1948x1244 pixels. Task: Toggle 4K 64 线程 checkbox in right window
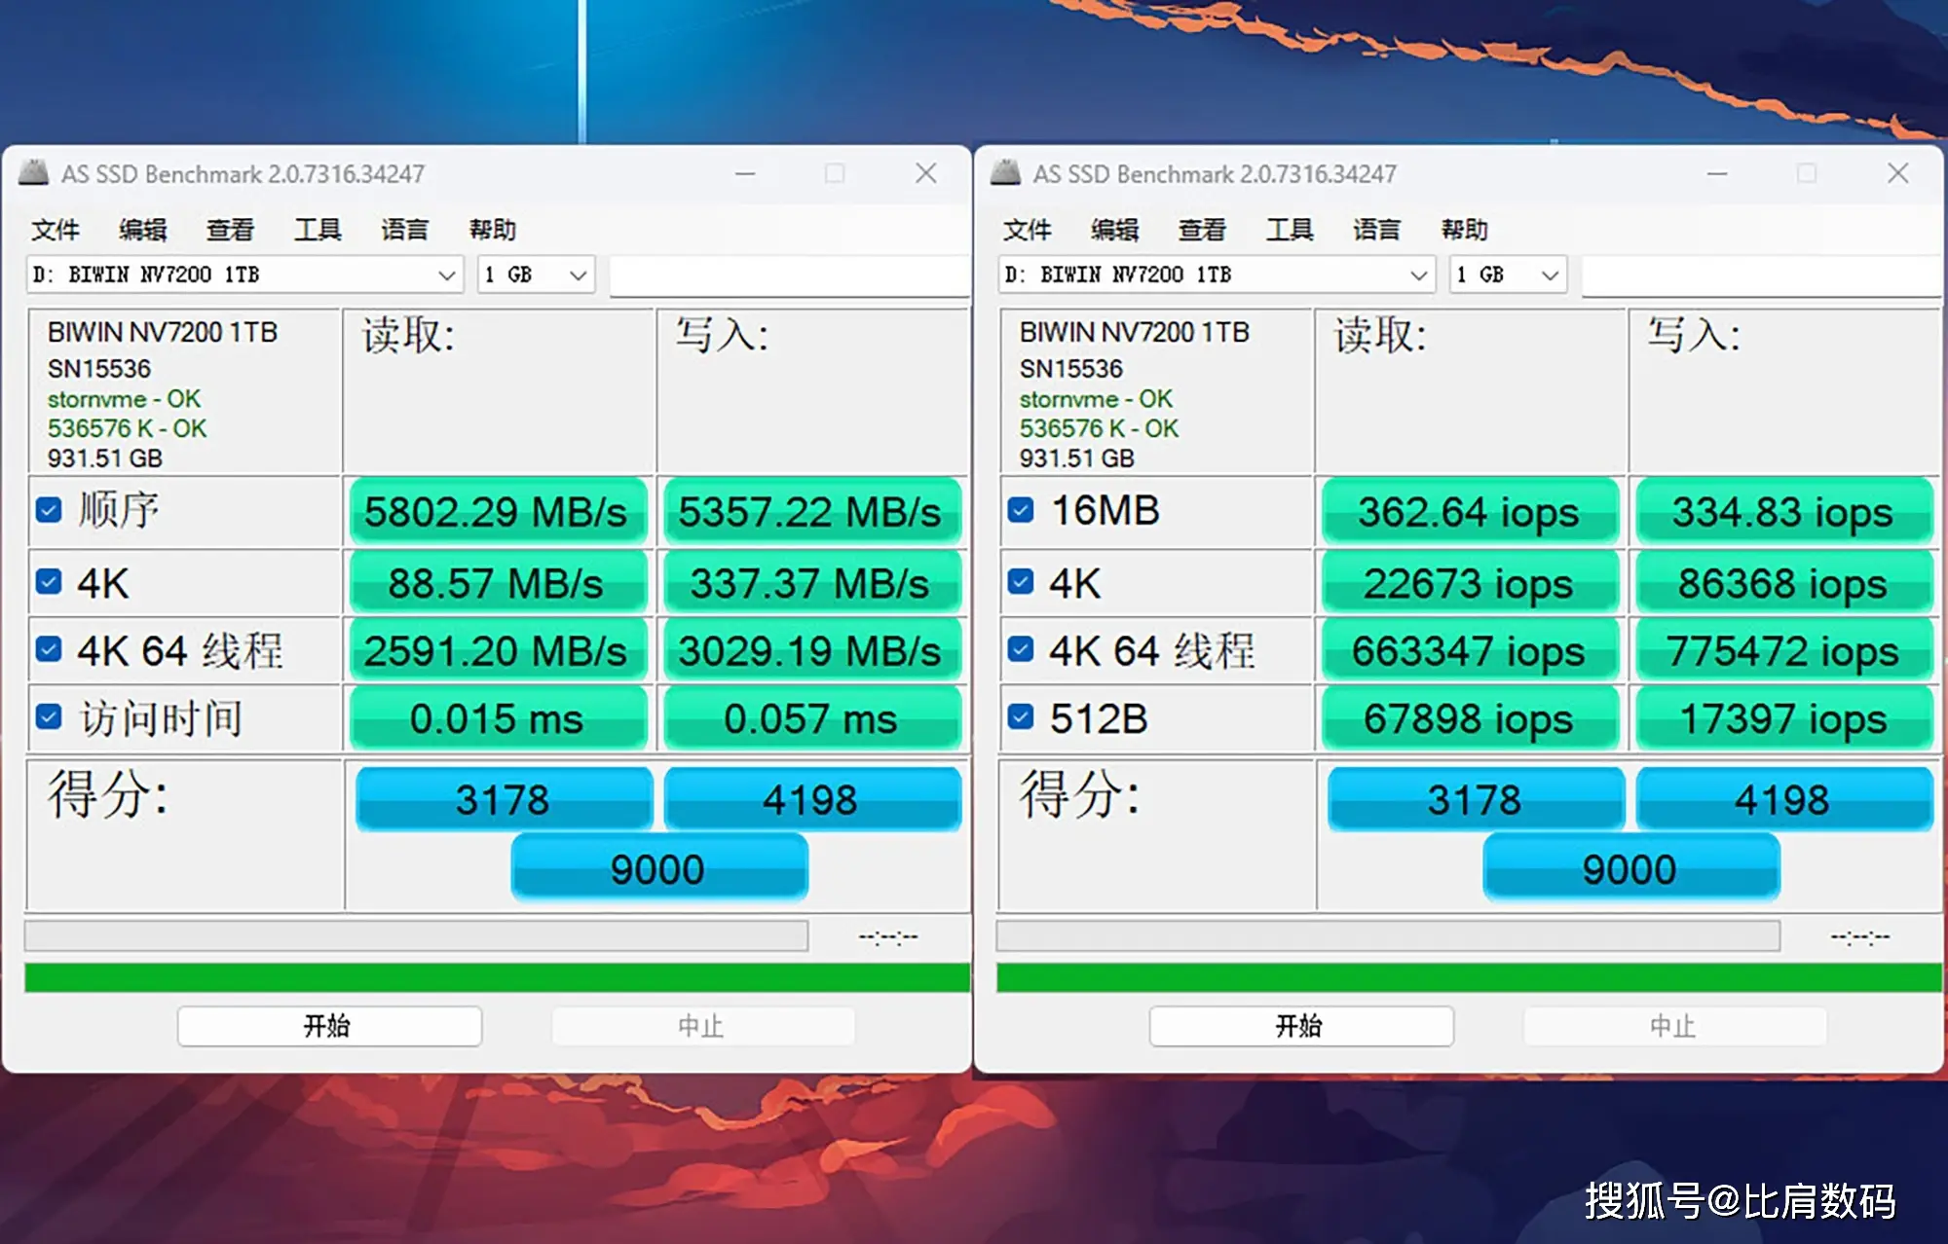point(1021,649)
